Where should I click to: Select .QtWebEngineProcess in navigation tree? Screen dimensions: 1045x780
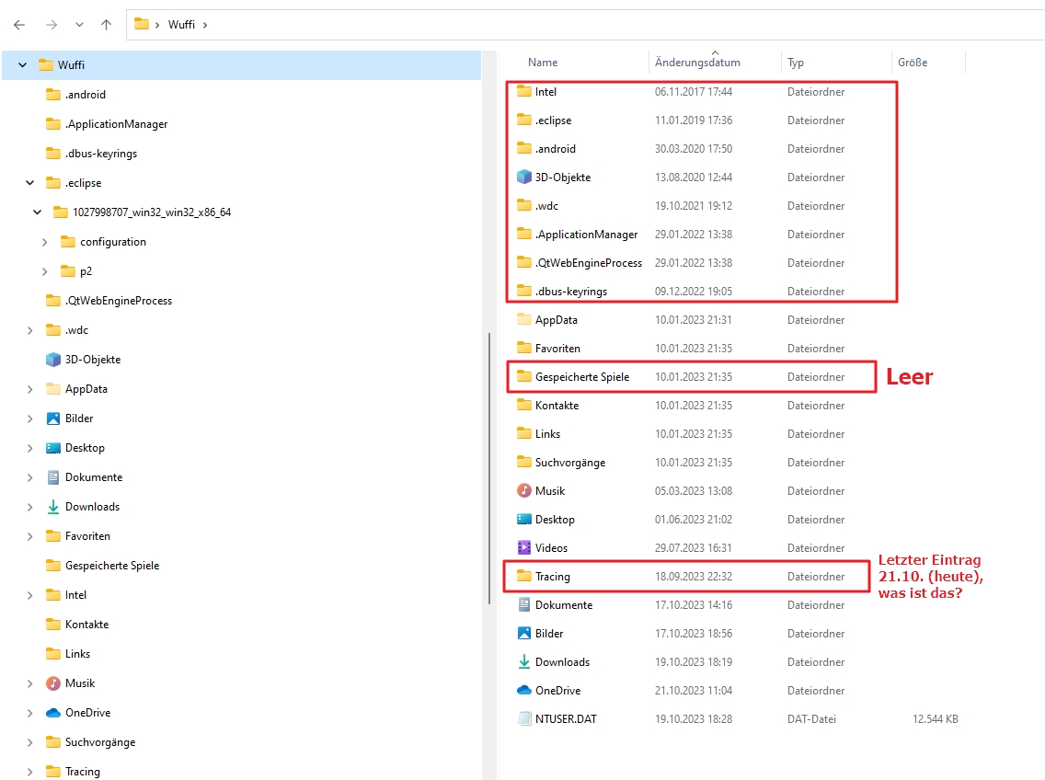click(x=109, y=301)
